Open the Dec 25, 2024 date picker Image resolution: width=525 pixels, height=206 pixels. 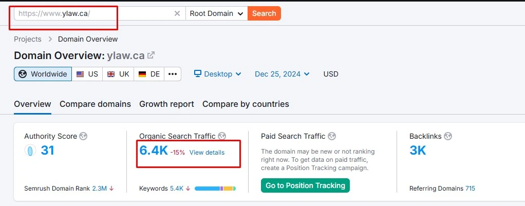coord(282,74)
